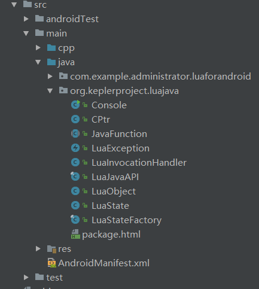259x289 pixels.
Task: Click the green visibility lock beside CPtr
Action: point(85,120)
